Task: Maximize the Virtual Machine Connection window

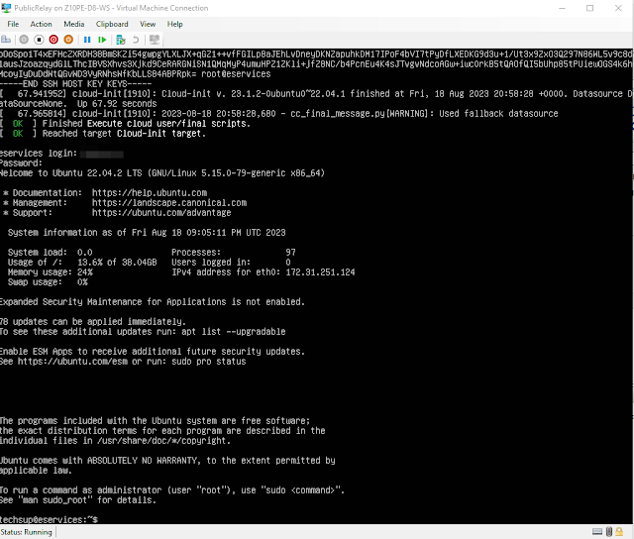Action: click(590, 8)
